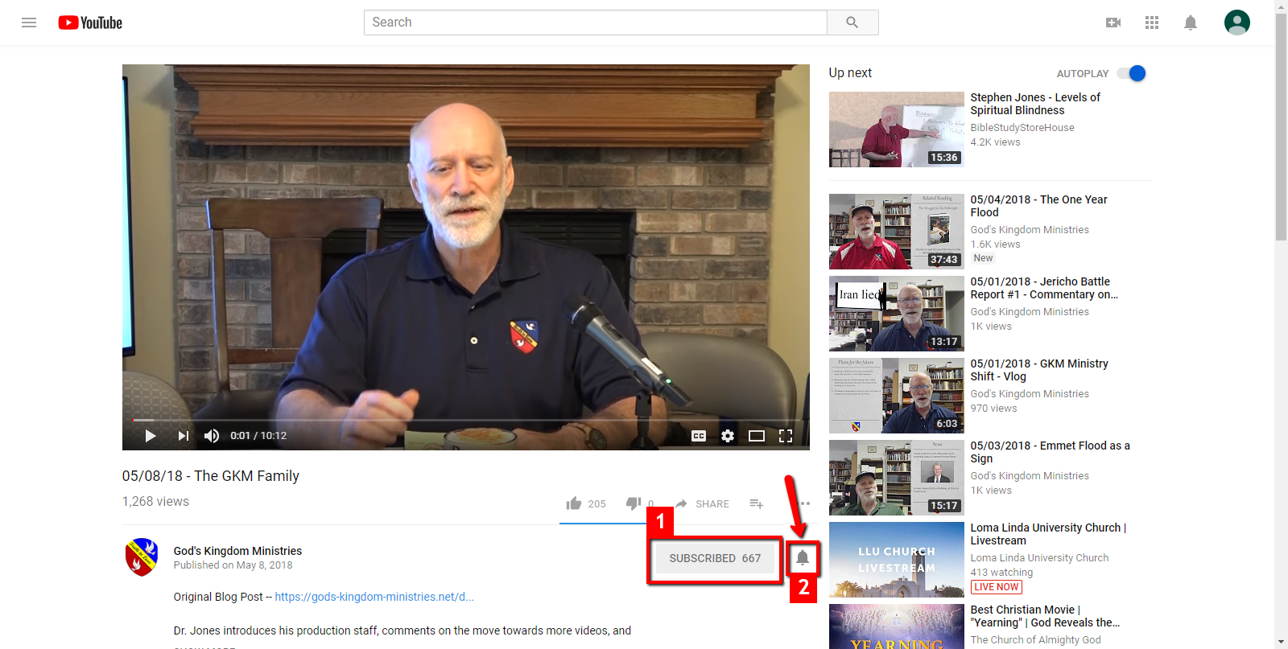Screen dimensions: 1288x649
Task: Open the hamburger guide menu
Action: tap(29, 23)
